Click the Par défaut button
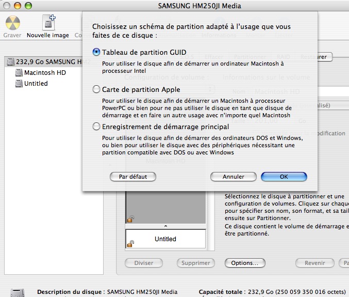The height and width of the screenshot is (297, 349). (x=133, y=177)
